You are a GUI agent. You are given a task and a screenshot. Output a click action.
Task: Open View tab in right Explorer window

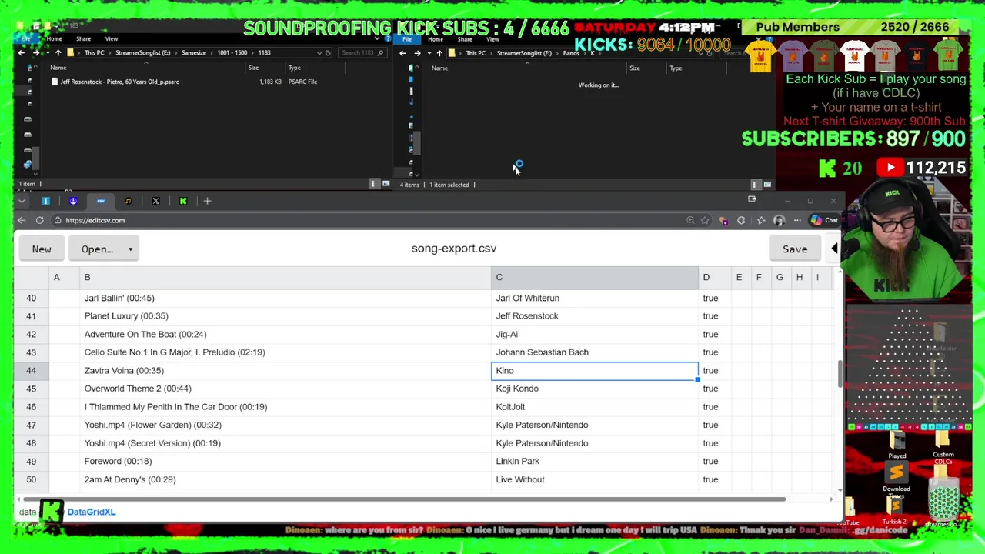pyautogui.click(x=492, y=39)
